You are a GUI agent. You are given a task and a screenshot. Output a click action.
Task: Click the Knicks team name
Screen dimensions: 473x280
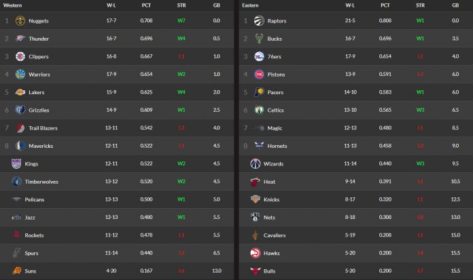tap(272, 199)
